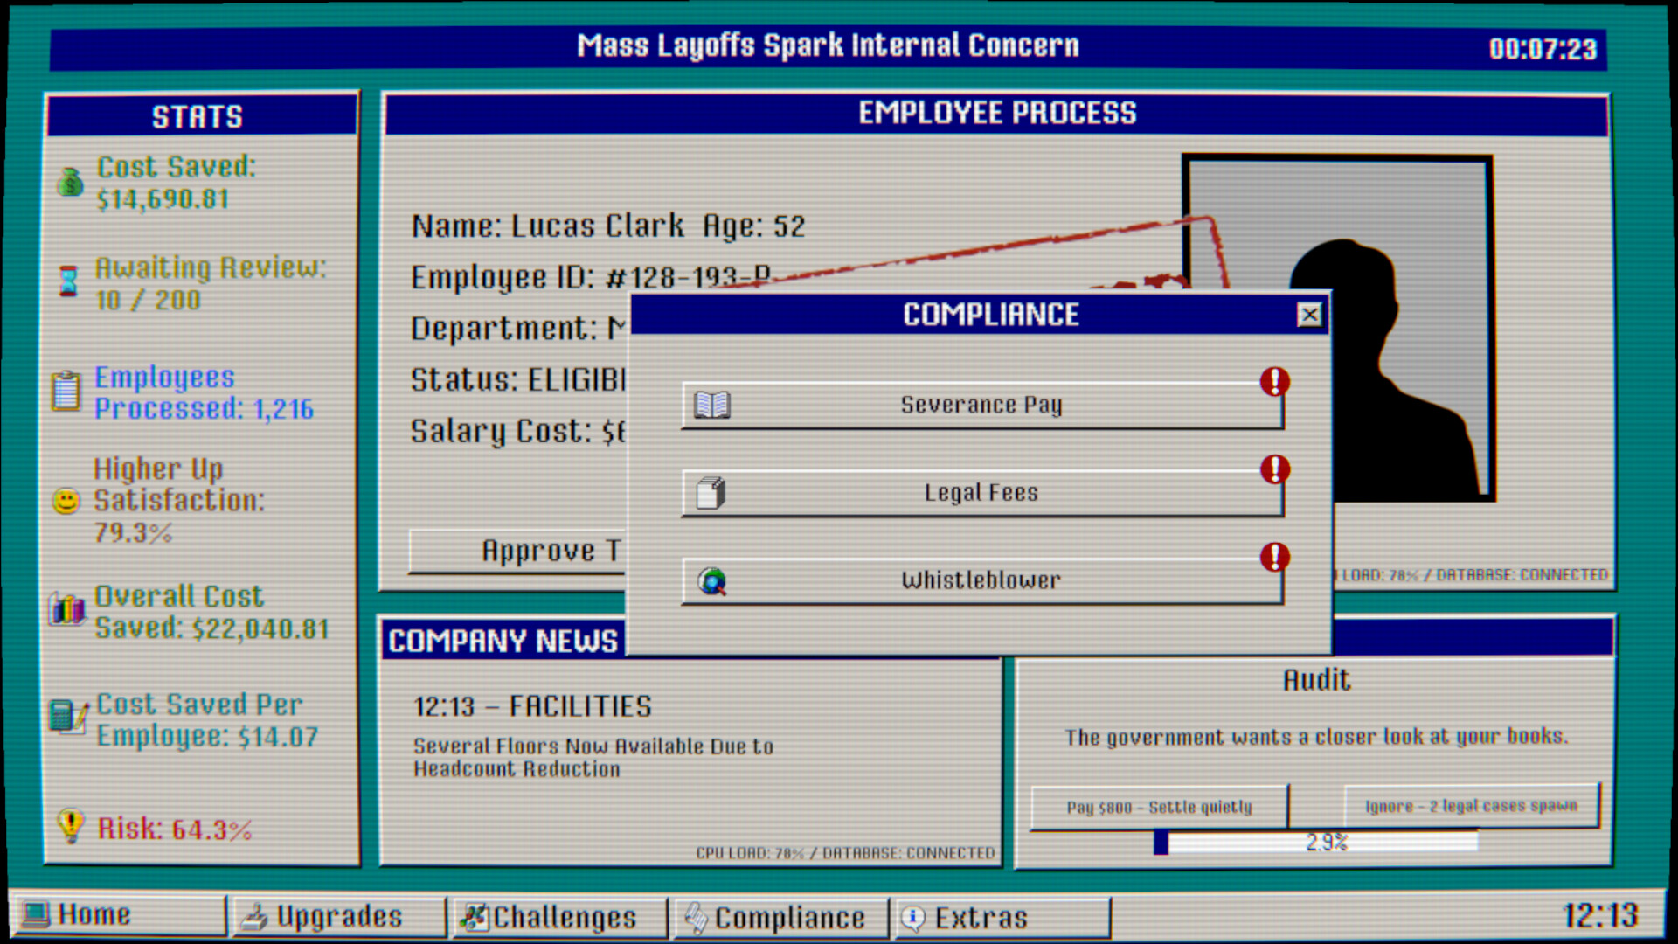1678x944 pixels.
Task: Click the red alert badge on Legal Fees
Action: coord(1274,469)
